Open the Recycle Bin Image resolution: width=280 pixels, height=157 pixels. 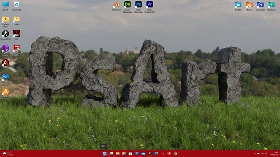point(17,6)
